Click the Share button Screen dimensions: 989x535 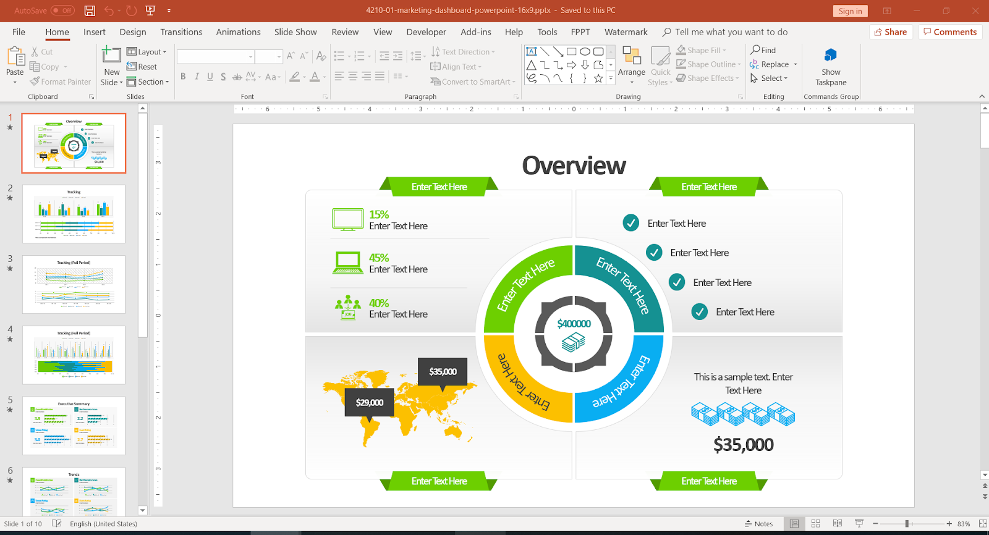point(891,32)
